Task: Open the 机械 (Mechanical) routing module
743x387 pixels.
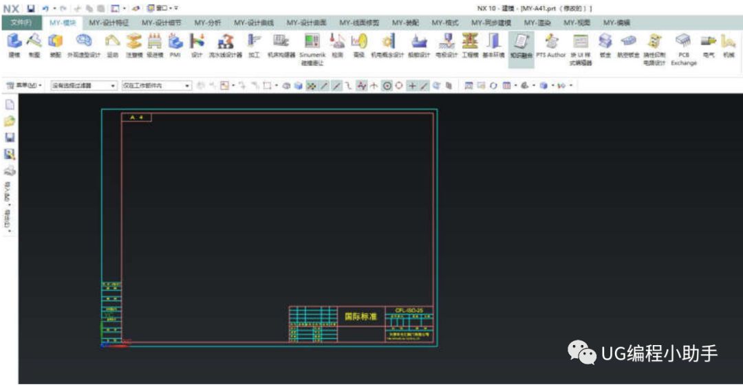Action: coord(729,45)
